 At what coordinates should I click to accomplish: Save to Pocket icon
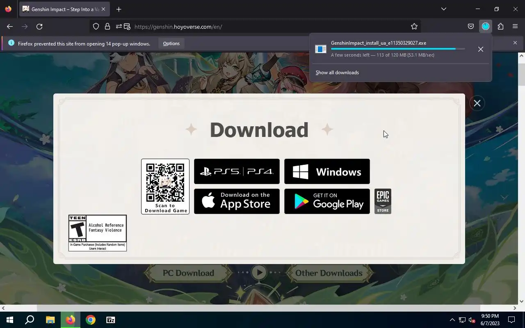471,27
